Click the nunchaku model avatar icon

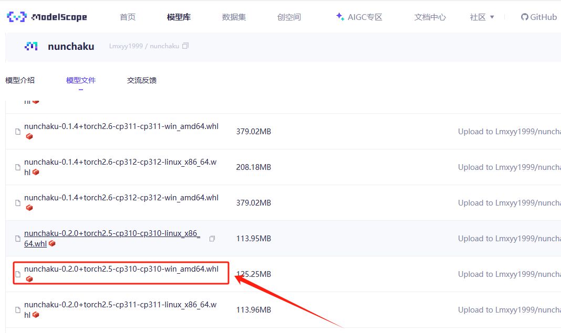(30, 46)
